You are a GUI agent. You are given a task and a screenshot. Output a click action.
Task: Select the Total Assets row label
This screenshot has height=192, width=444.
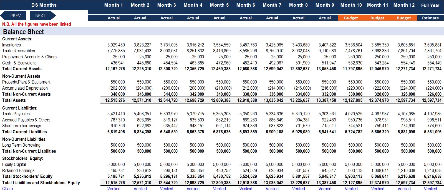coord(14,100)
